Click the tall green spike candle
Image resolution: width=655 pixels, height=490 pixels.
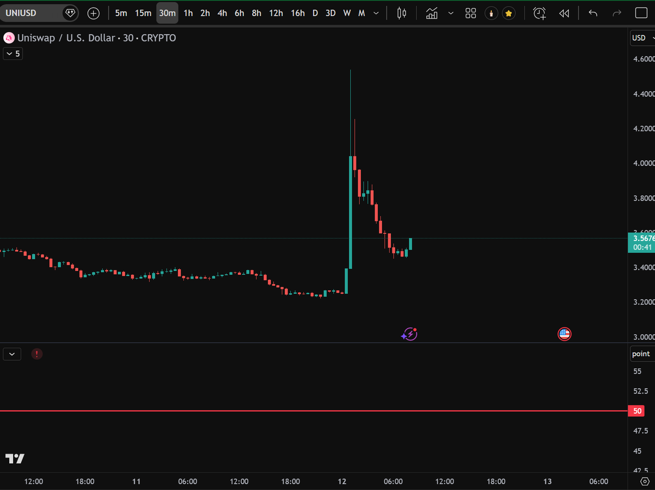tap(350, 213)
